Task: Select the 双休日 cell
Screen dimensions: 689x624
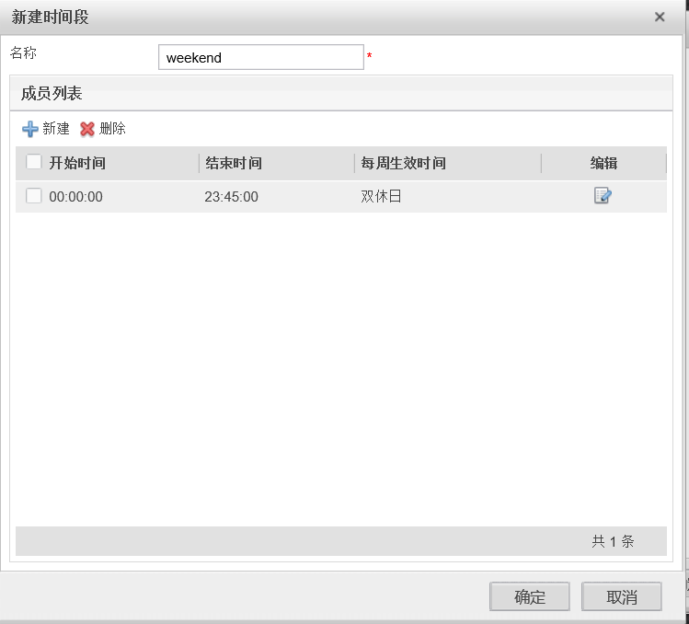Action: 381,196
